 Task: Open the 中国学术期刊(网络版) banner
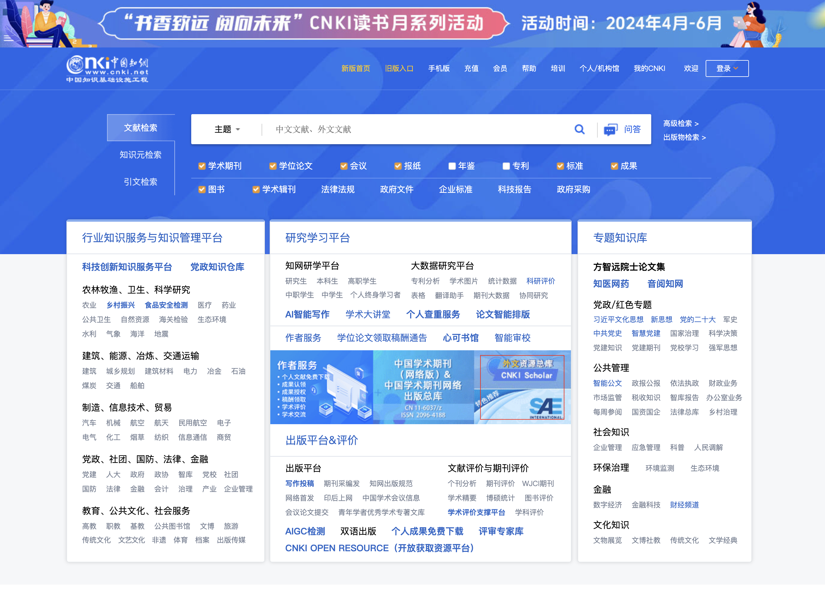tap(423, 387)
